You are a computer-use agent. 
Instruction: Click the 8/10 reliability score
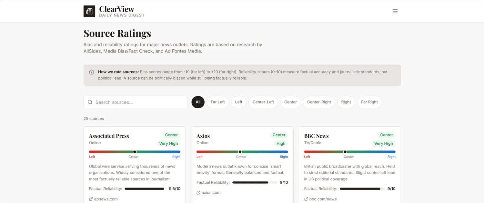284,182
